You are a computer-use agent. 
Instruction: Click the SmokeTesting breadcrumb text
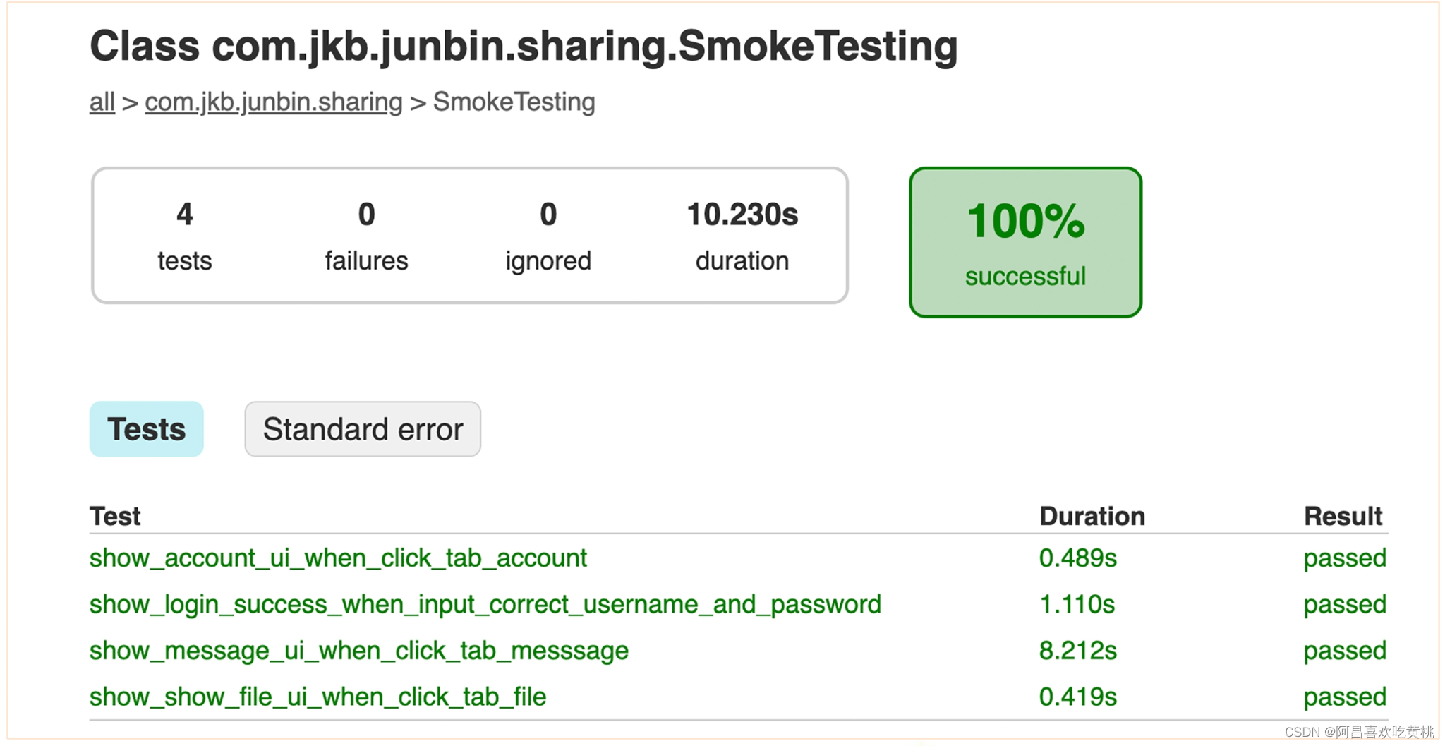(514, 102)
